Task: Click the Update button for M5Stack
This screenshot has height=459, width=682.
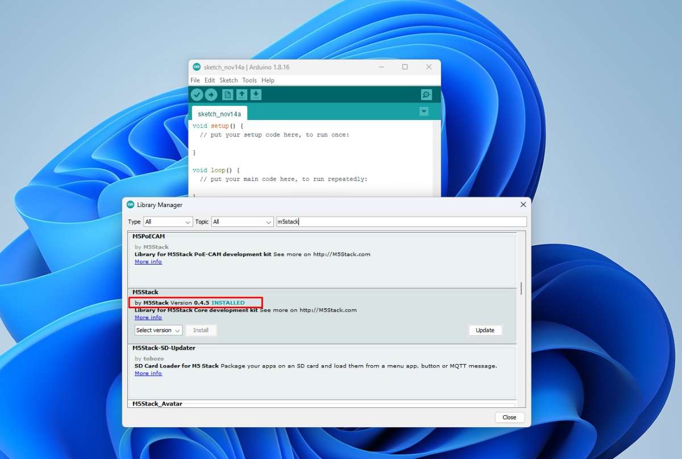Action: point(485,330)
